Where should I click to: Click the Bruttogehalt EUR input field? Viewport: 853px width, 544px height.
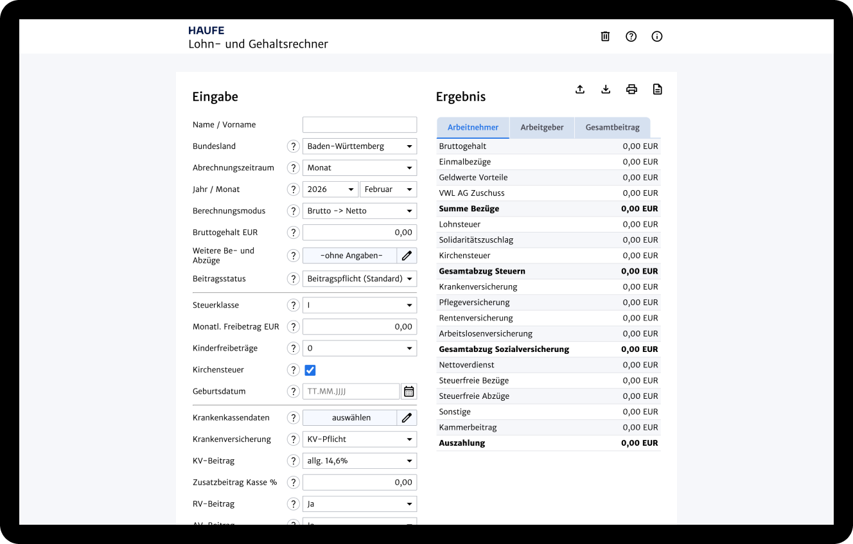[360, 233]
